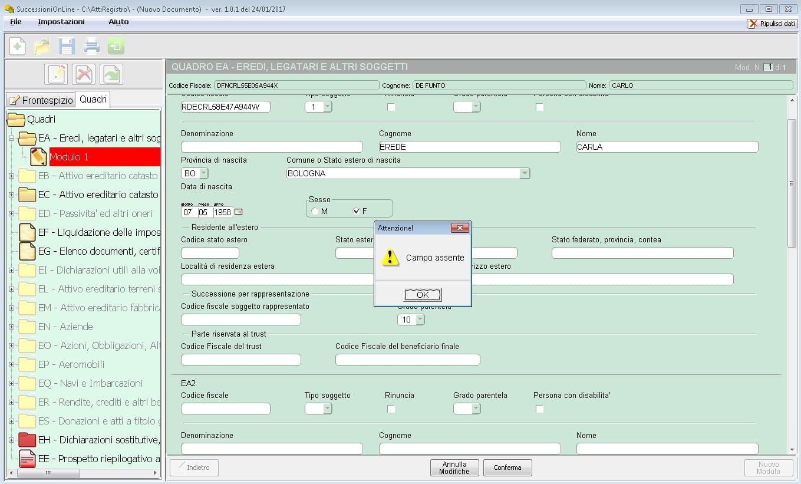Close the Attenzione dialog with its red X
The width and height of the screenshot is (801, 484).
click(x=460, y=228)
